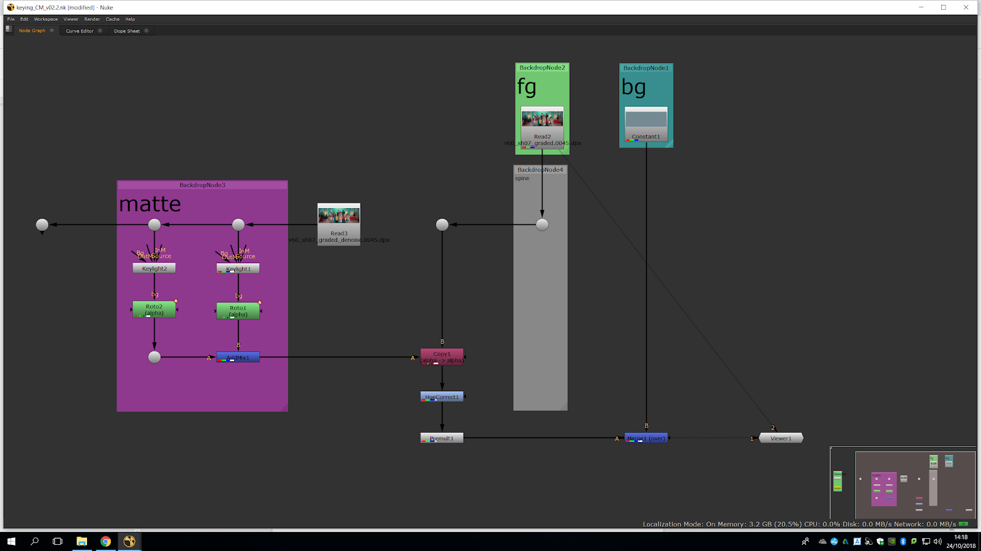Select the HueCorrect1 node
The width and height of the screenshot is (981, 551).
tap(441, 397)
